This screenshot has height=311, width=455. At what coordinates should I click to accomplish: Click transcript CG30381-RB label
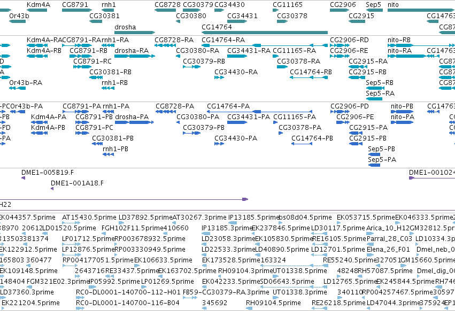click(110, 72)
